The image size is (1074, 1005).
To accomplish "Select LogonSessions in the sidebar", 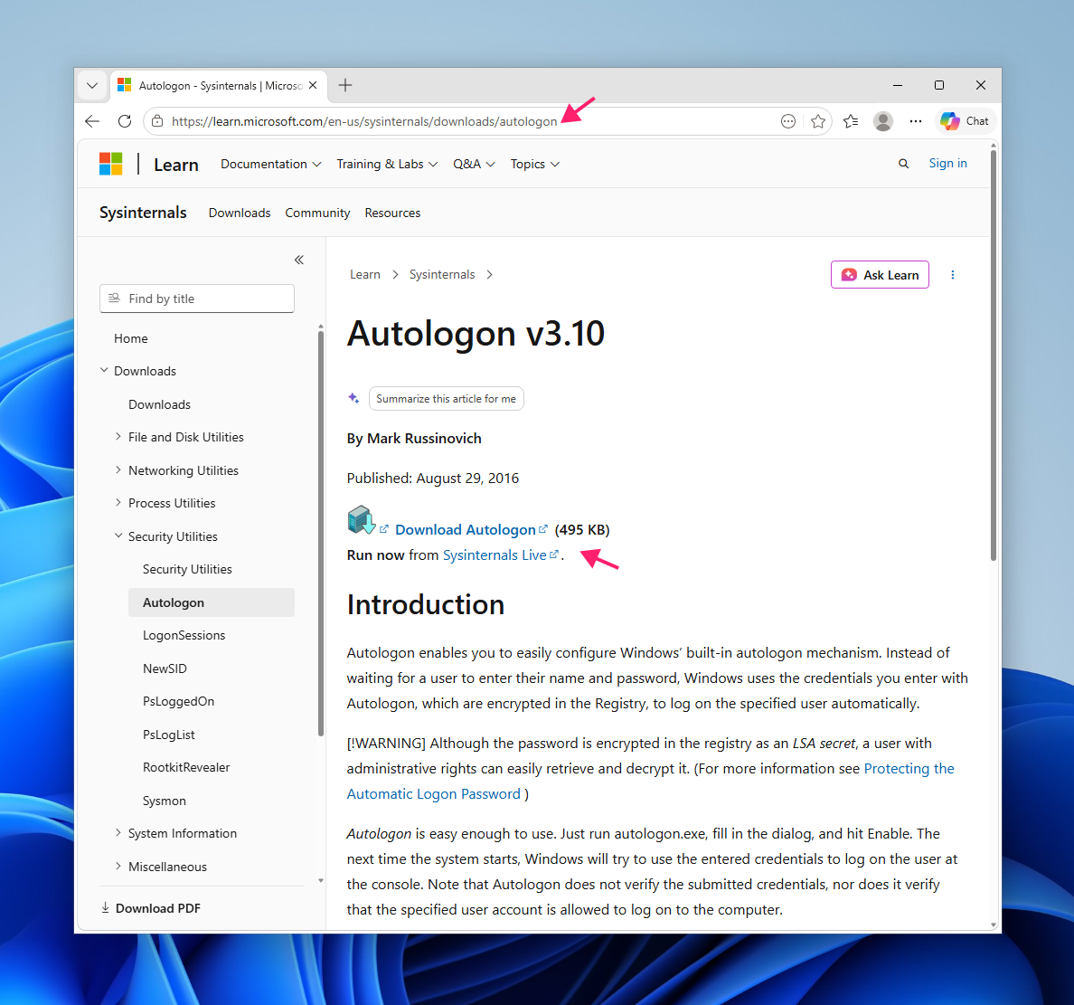I will [184, 635].
